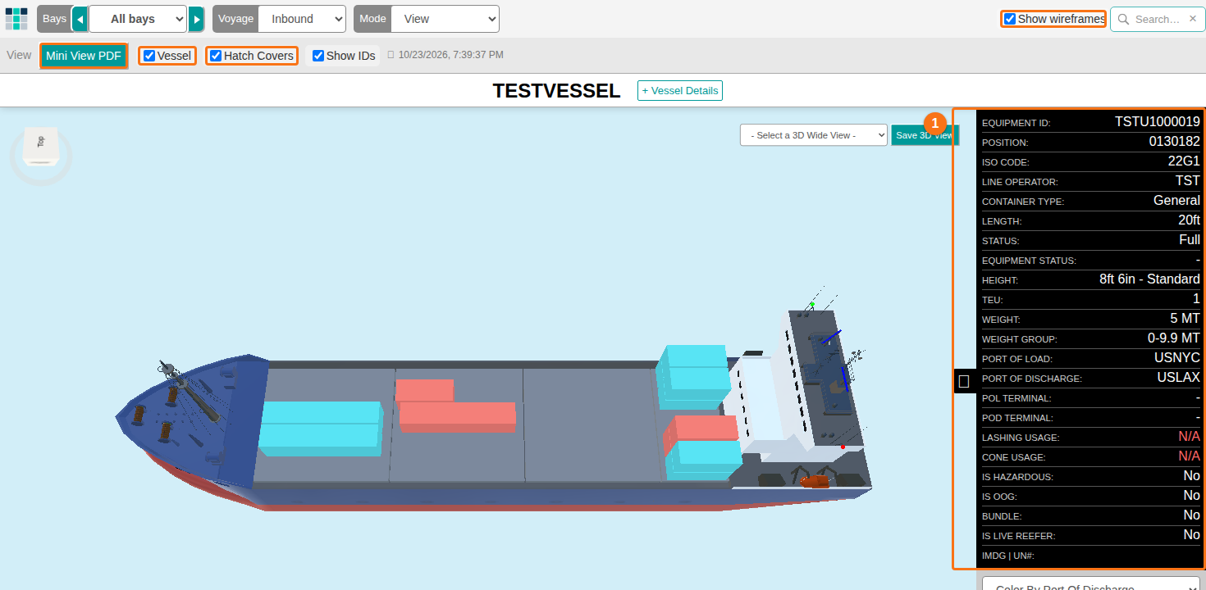Screen dimensions: 1206x590
Task: Click the 'CONE USAGE:' label
Action: pyautogui.click(x=1014, y=458)
